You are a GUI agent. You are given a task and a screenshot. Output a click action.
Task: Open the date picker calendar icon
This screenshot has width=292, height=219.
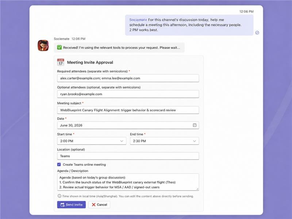click(x=195, y=125)
